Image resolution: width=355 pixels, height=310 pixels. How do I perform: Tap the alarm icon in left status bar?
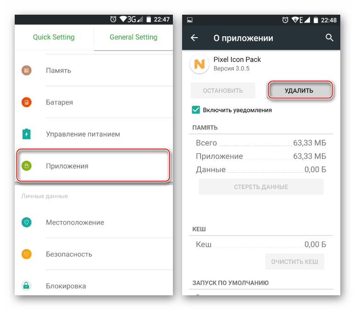(113, 19)
